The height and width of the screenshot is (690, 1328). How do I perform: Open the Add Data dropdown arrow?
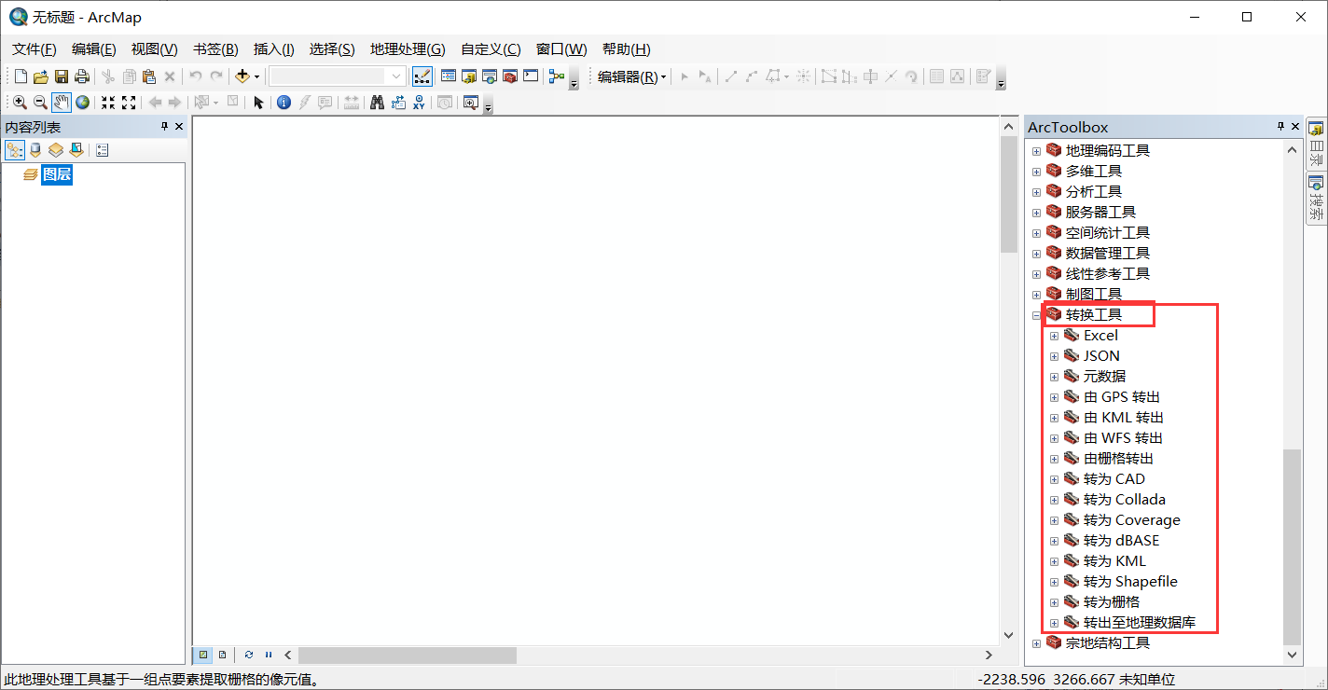coord(256,76)
